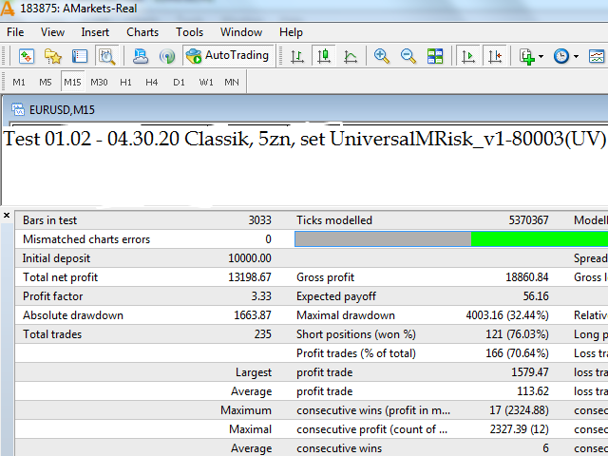Select Absolute drawdown value 1663.87
Viewport: 608px width, 456px height.
(253, 315)
